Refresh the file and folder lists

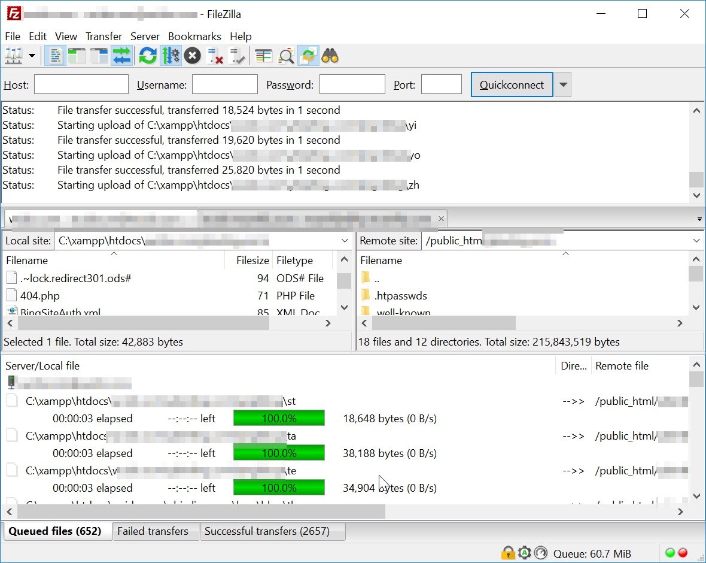coord(148,56)
